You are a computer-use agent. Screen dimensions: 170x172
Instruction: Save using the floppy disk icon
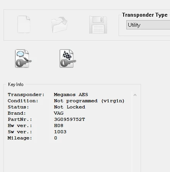tap(98, 25)
